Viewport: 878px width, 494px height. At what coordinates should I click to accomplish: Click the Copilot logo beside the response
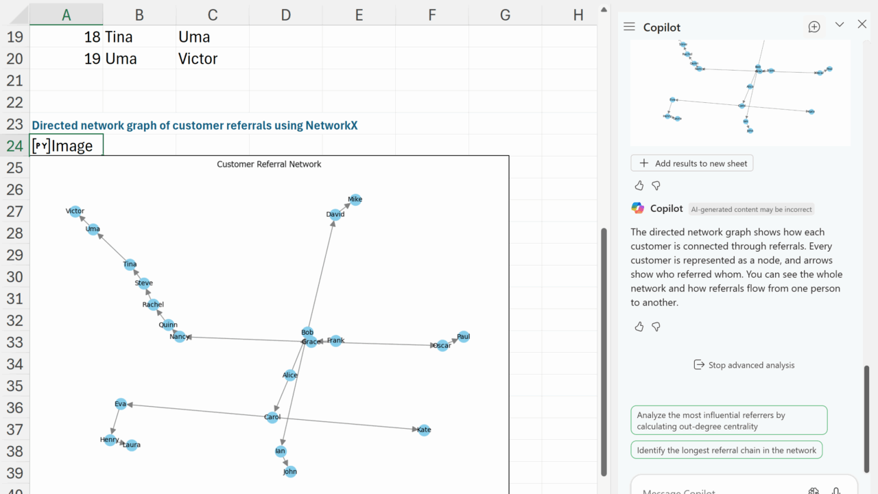pyautogui.click(x=638, y=209)
